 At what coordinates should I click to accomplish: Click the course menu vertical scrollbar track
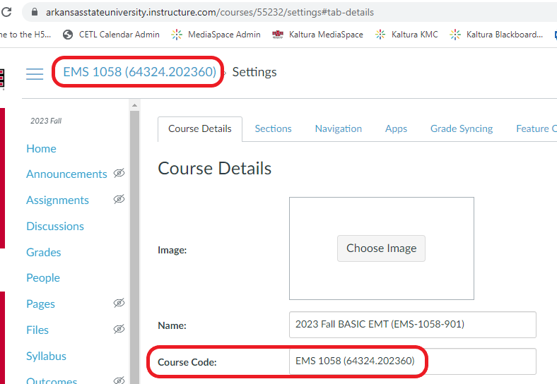(x=134, y=247)
